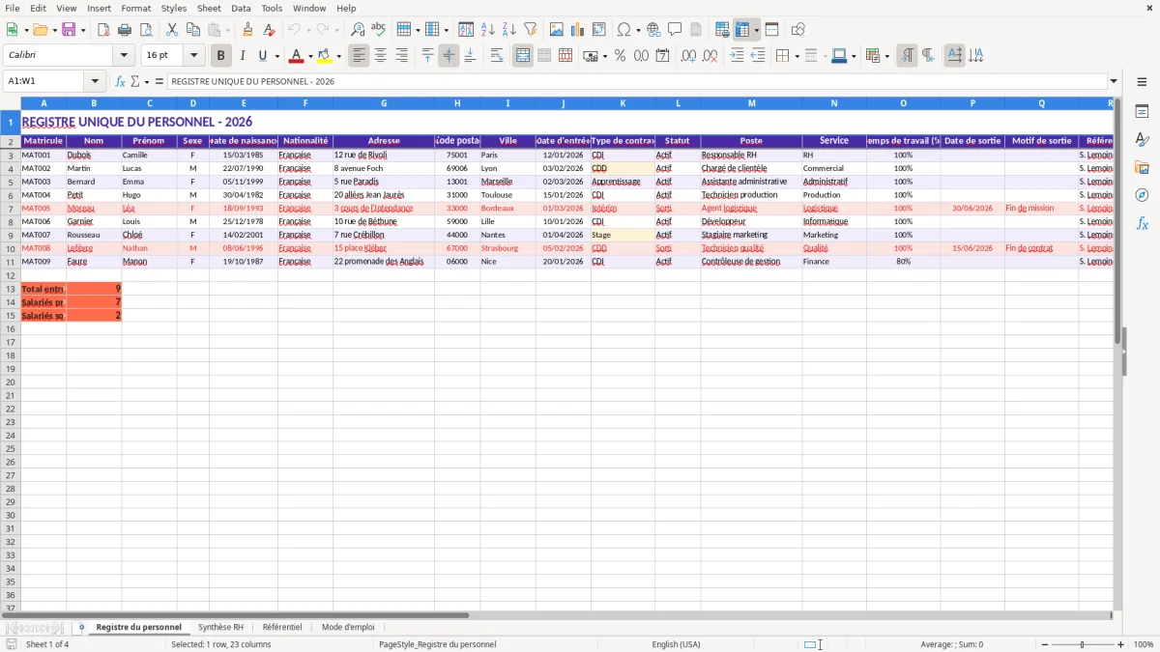Increase indent in the formatting toolbar

pos(737,56)
